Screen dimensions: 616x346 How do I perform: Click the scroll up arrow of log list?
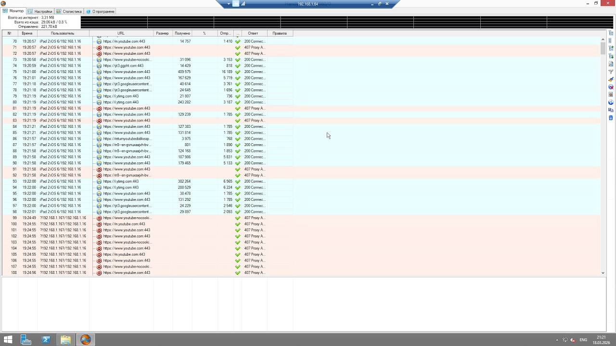point(603,39)
